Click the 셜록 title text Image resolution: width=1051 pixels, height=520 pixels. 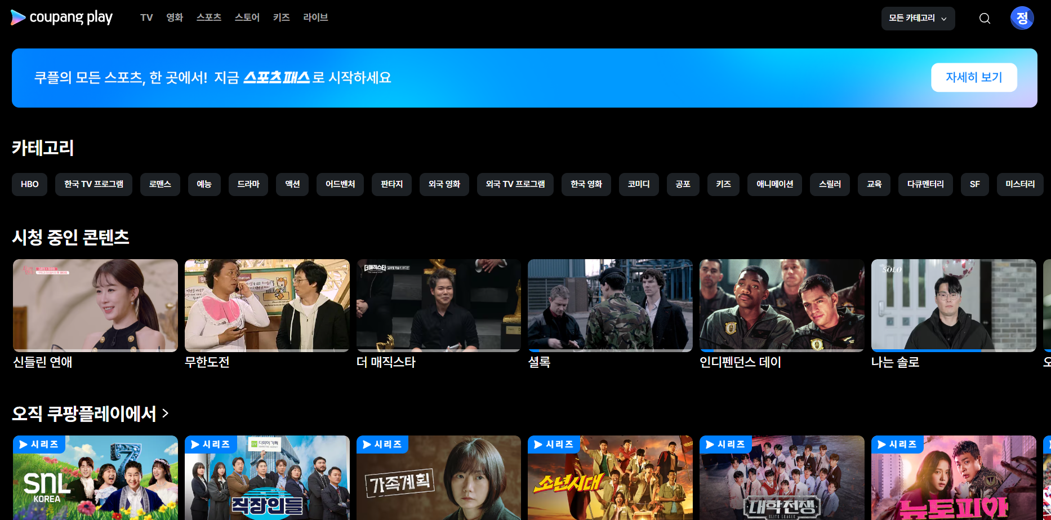point(539,362)
